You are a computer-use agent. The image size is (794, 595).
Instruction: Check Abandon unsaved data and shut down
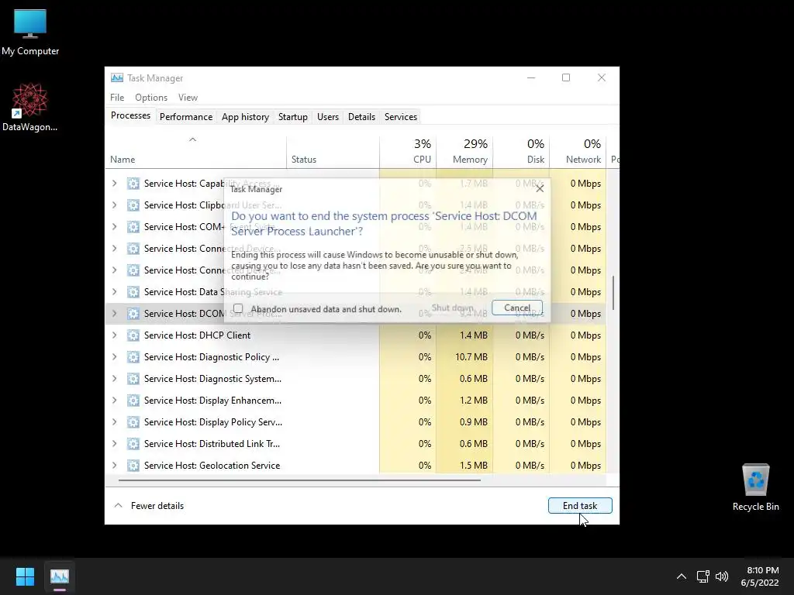pos(238,308)
